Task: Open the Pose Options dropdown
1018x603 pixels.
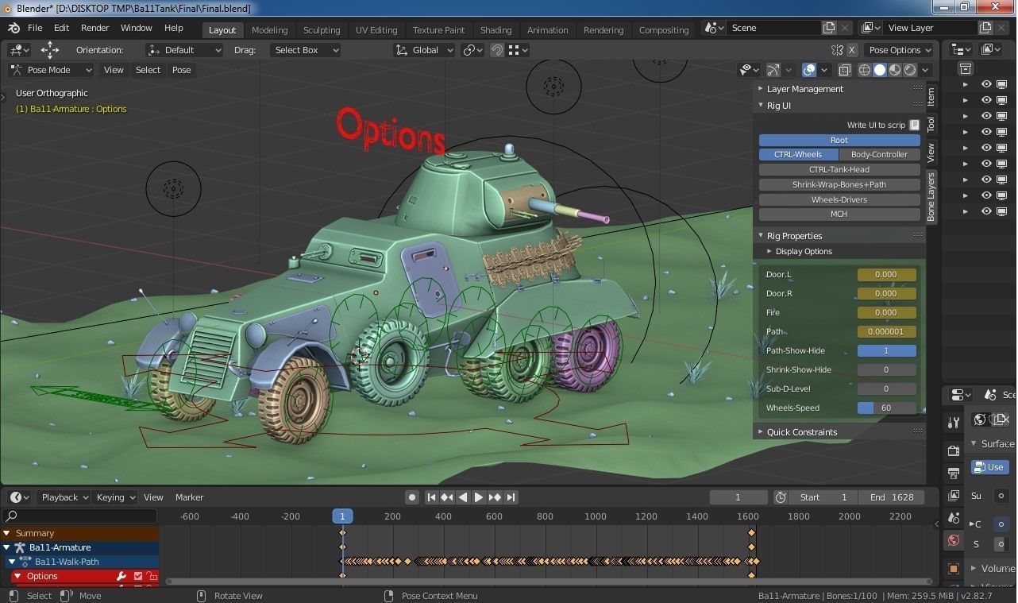Action: click(900, 50)
